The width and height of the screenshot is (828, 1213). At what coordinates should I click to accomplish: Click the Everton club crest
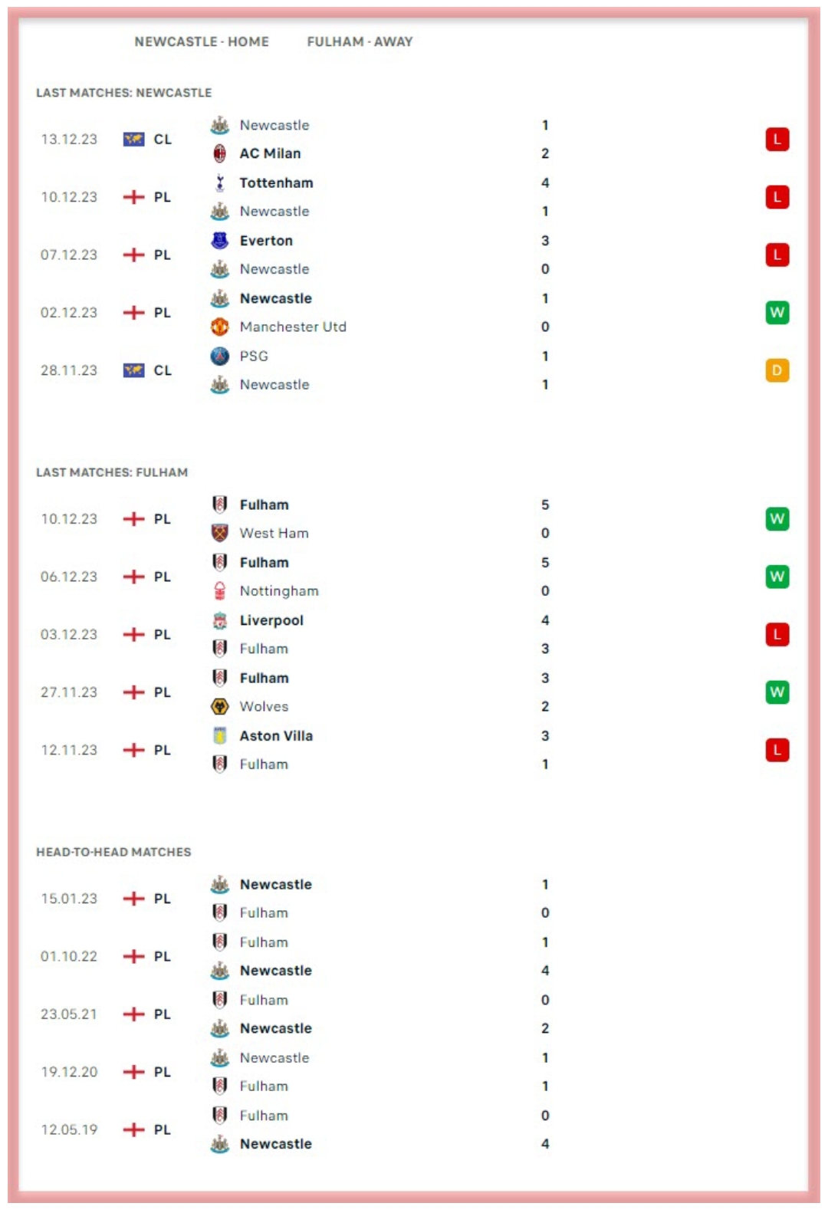coord(220,241)
